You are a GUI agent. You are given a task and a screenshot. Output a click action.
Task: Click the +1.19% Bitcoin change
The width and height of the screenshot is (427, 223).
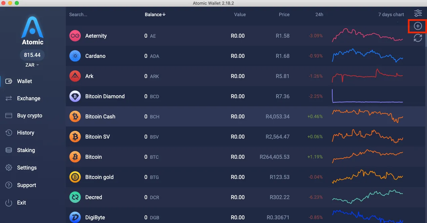pyautogui.click(x=315, y=157)
